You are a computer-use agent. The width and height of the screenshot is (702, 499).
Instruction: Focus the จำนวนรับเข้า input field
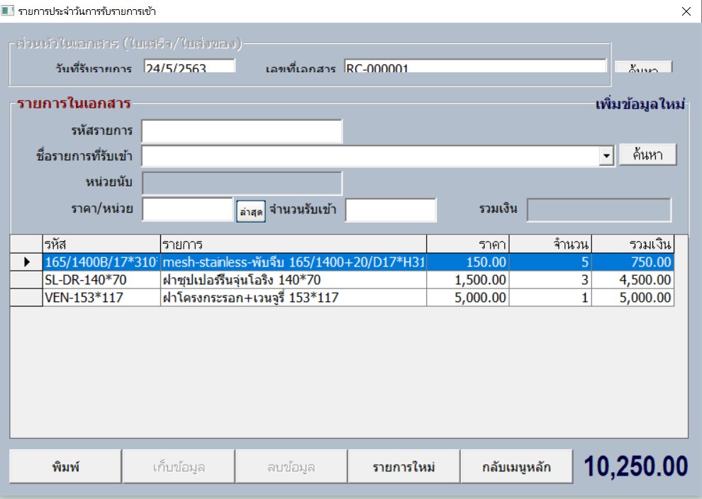tap(391, 210)
